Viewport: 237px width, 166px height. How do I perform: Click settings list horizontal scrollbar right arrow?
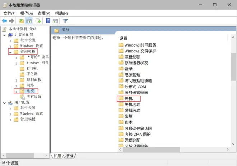(228, 150)
